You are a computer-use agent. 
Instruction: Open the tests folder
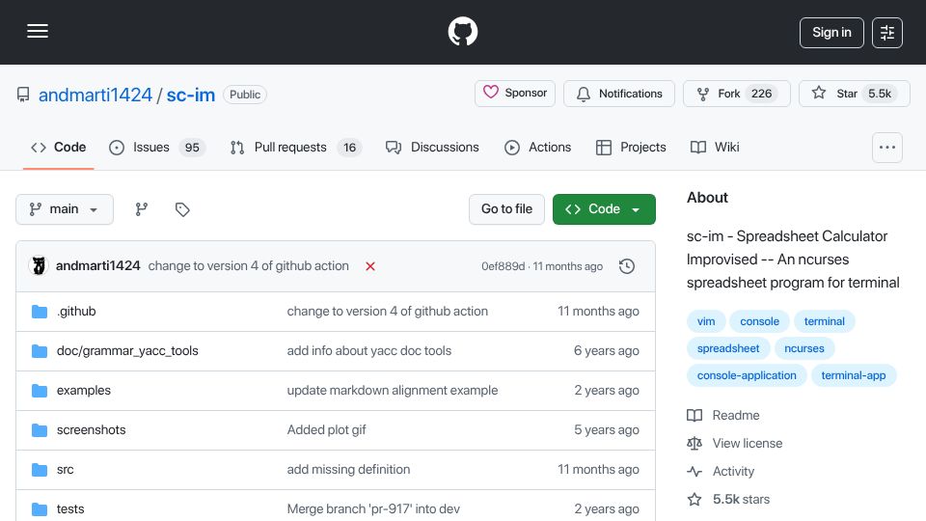point(70,509)
